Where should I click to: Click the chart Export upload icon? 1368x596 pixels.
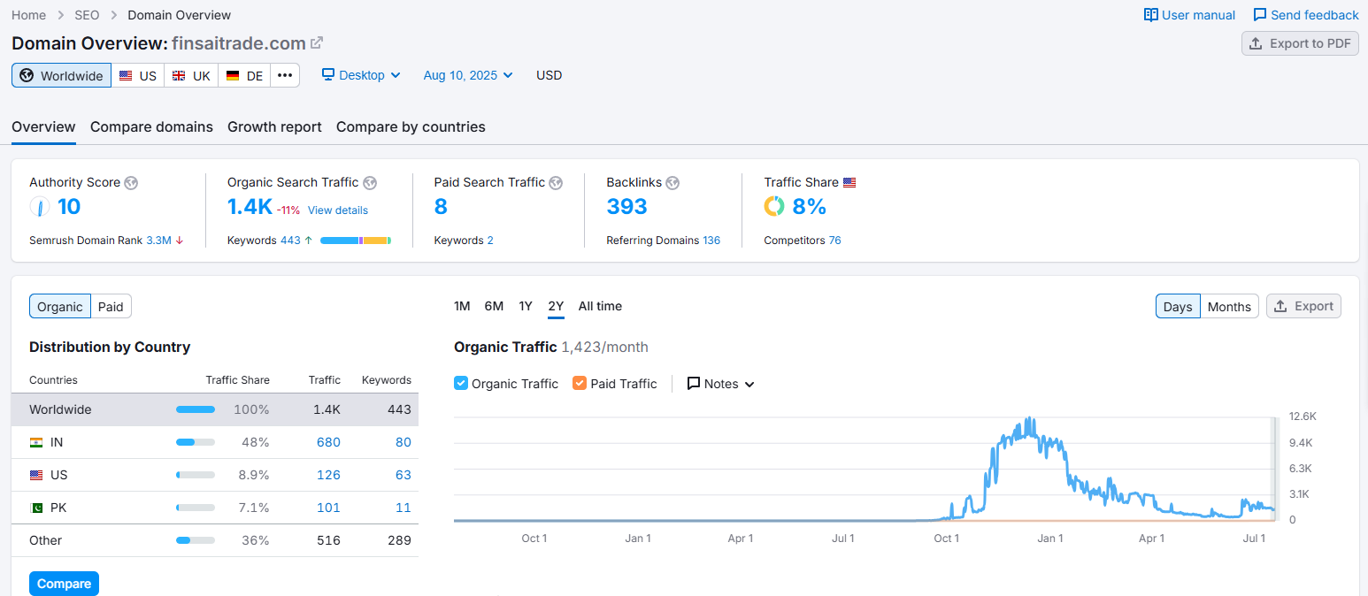pyautogui.click(x=1281, y=306)
